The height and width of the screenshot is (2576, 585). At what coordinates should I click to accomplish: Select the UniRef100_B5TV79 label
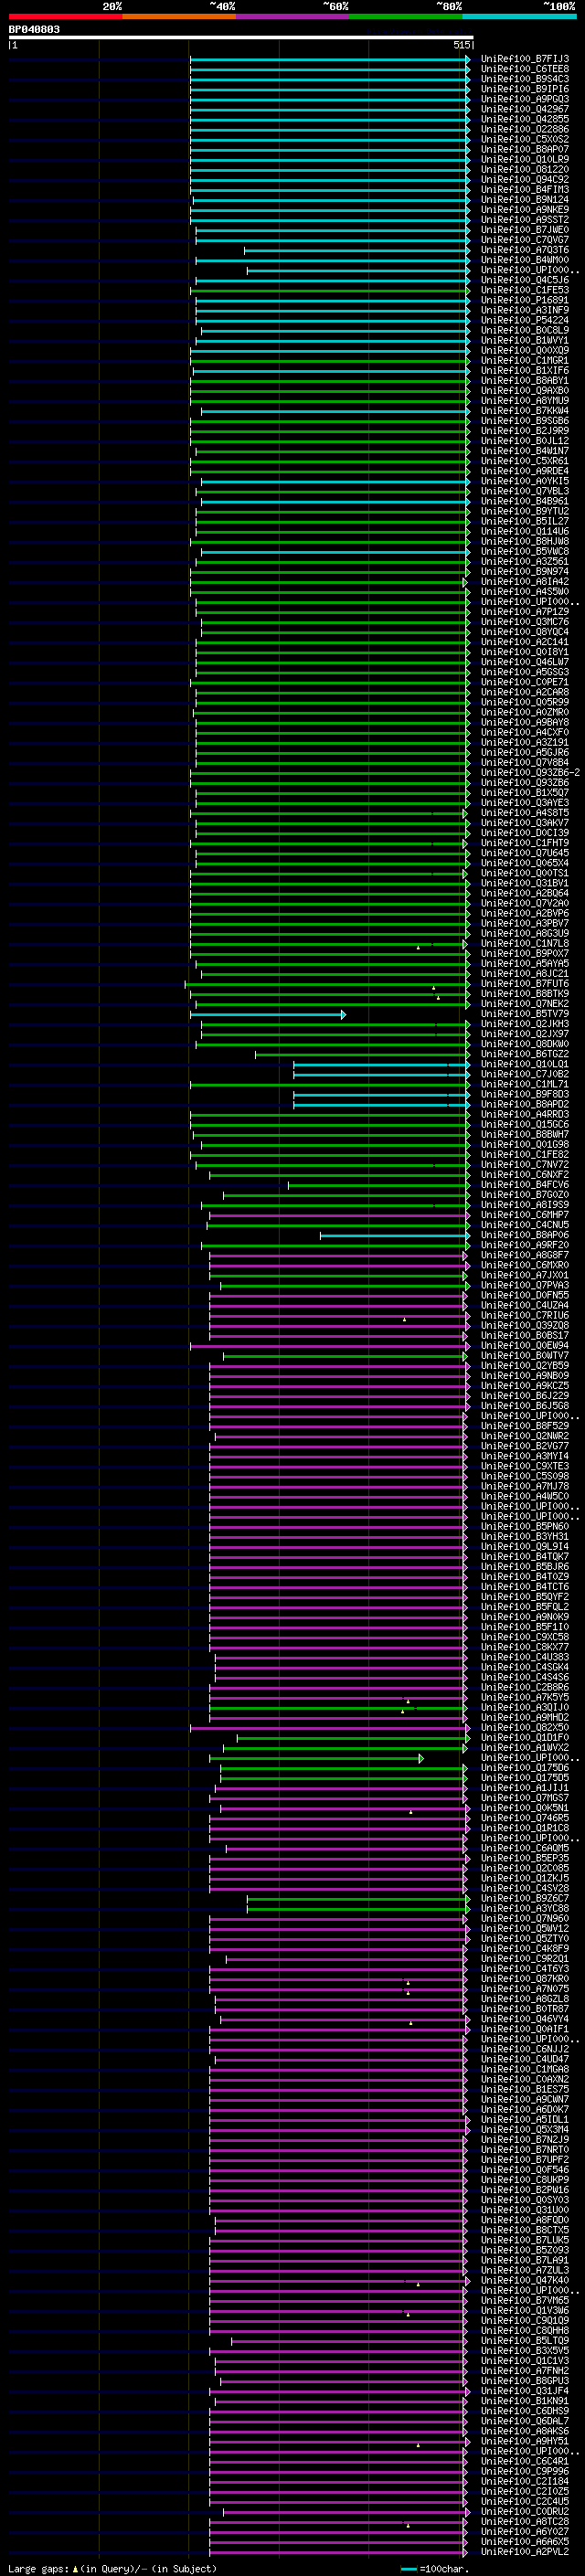(x=524, y=1014)
